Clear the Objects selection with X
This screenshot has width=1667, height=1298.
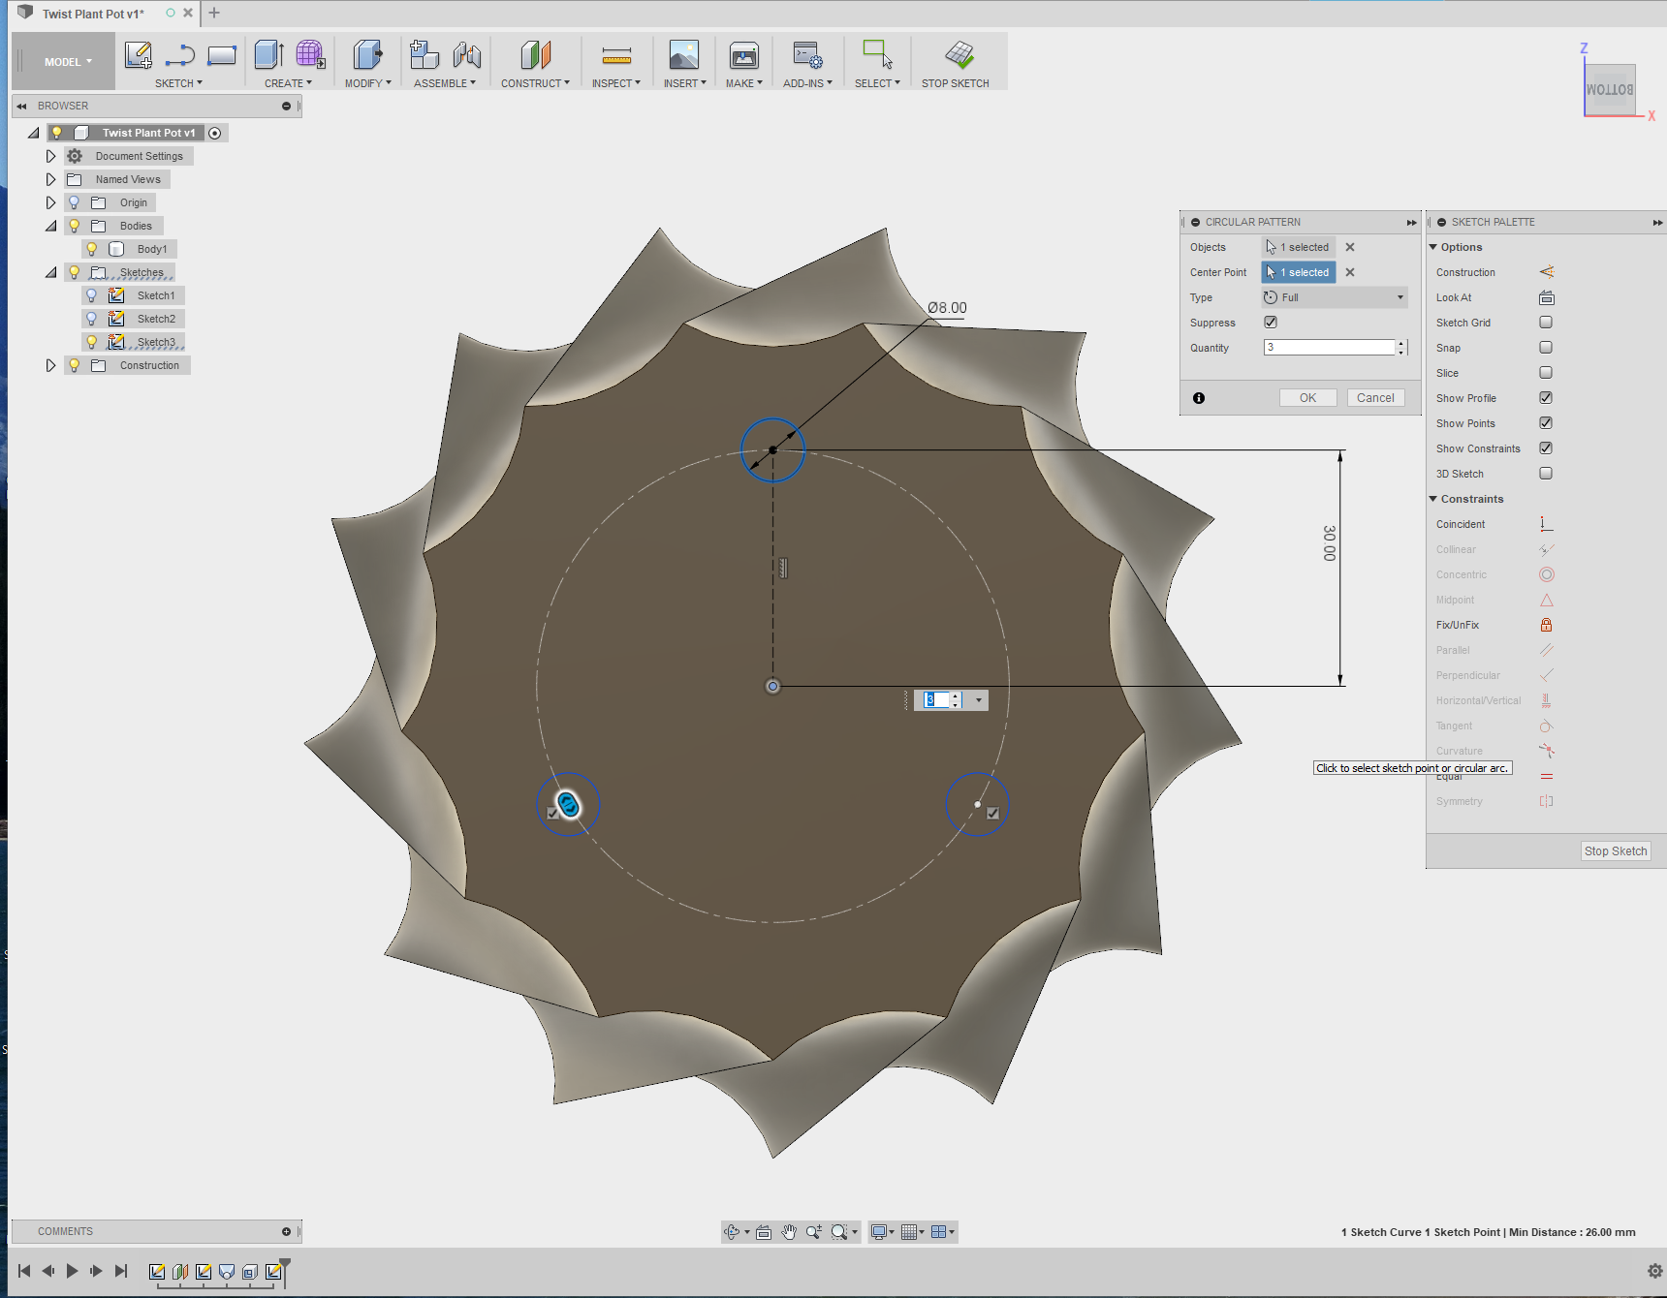point(1350,247)
